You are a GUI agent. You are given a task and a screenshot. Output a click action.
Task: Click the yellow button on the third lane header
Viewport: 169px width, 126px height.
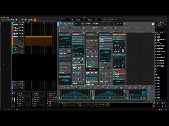coord(97,32)
